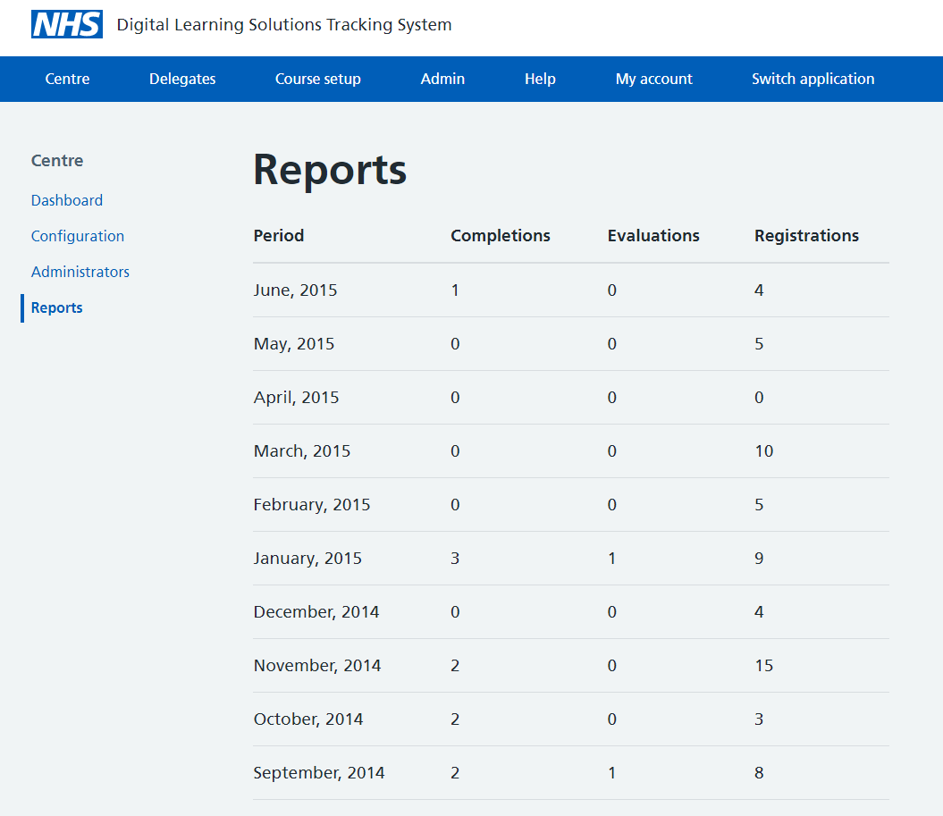Select the May, 2015 period cell
The image size is (943, 816).
[293, 344]
